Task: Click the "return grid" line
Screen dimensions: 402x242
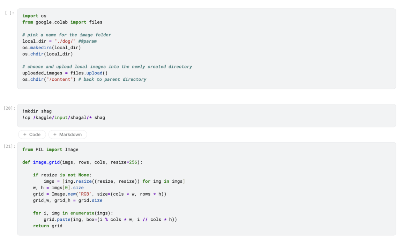Action: pyautogui.click(x=47, y=226)
